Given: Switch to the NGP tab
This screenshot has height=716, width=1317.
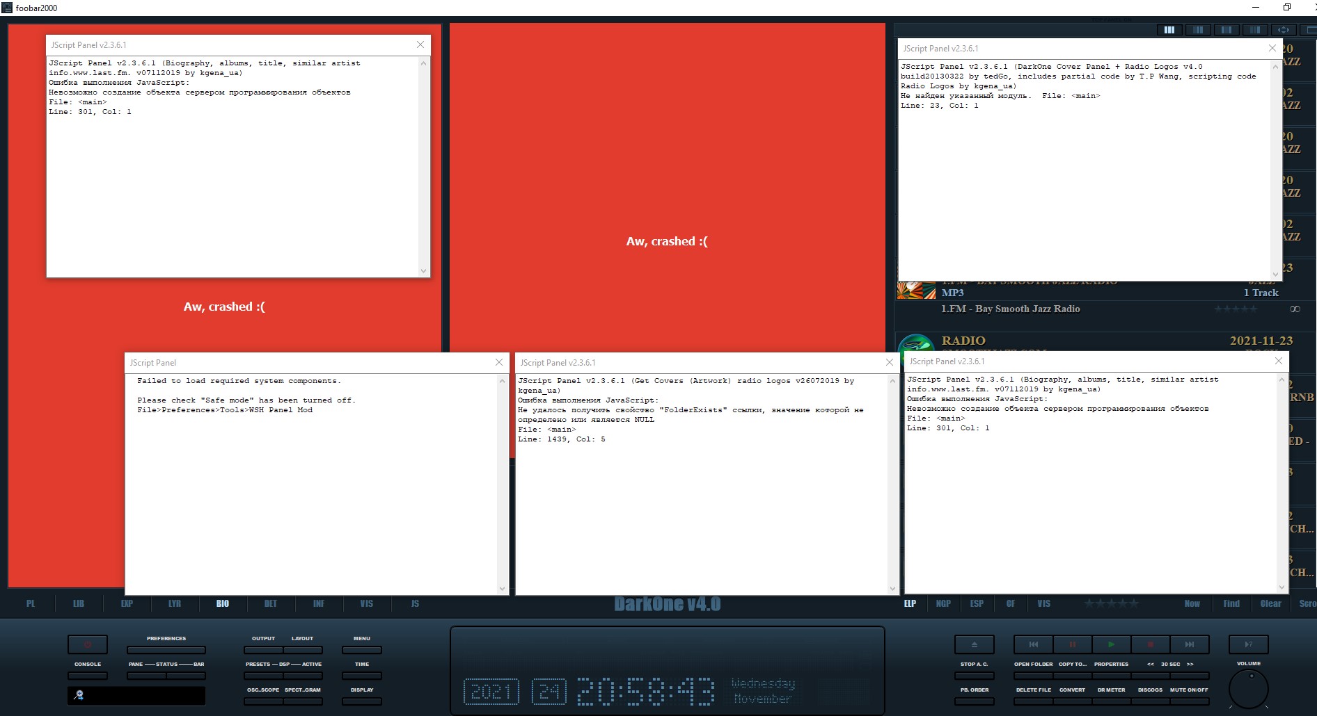Looking at the screenshot, I should [943, 603].
